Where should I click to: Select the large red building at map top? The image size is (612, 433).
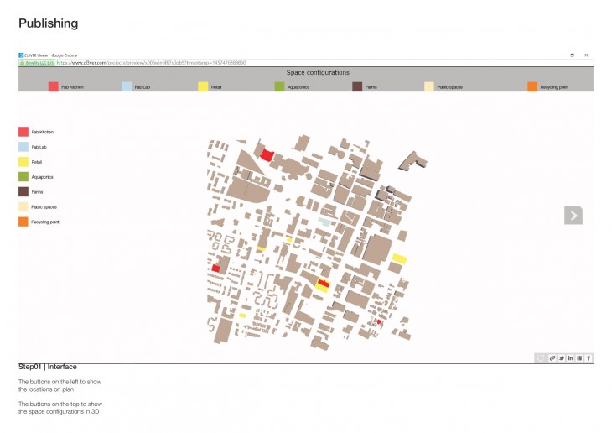click(267, 154)
